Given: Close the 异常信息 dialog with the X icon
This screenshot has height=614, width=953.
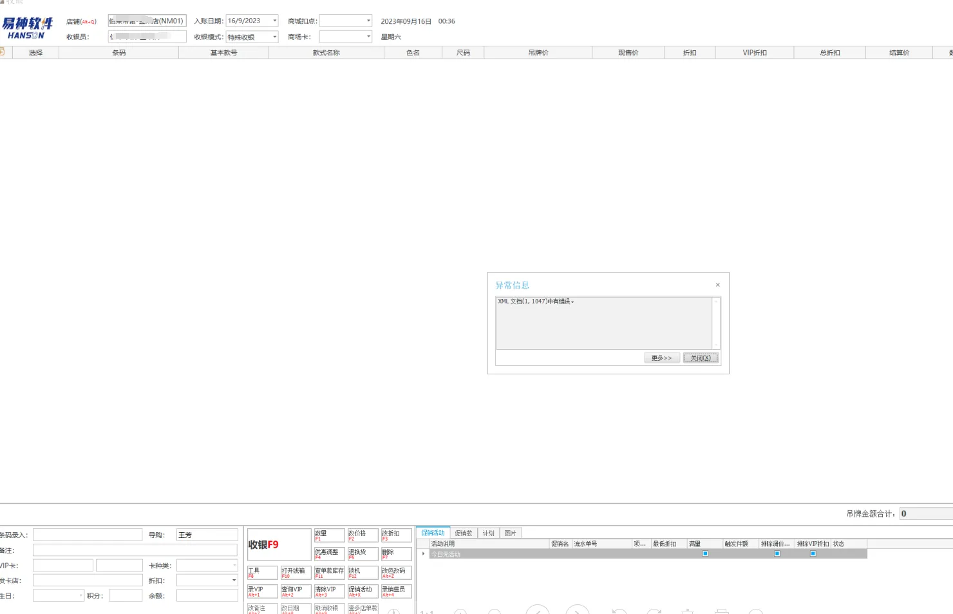Looking at the screenshot, I should [717, 285].
